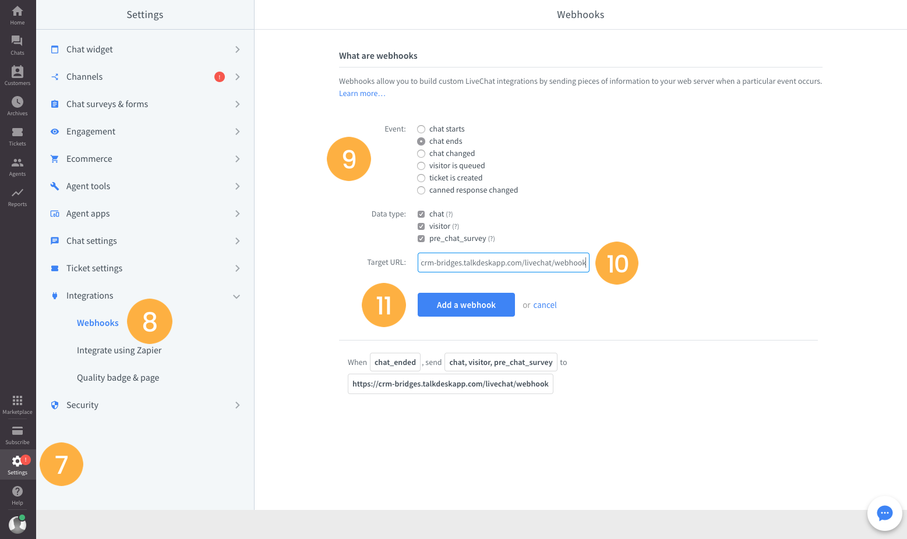Expand Channels chevron
Screen dimensions: 907x539
(237, 77)
